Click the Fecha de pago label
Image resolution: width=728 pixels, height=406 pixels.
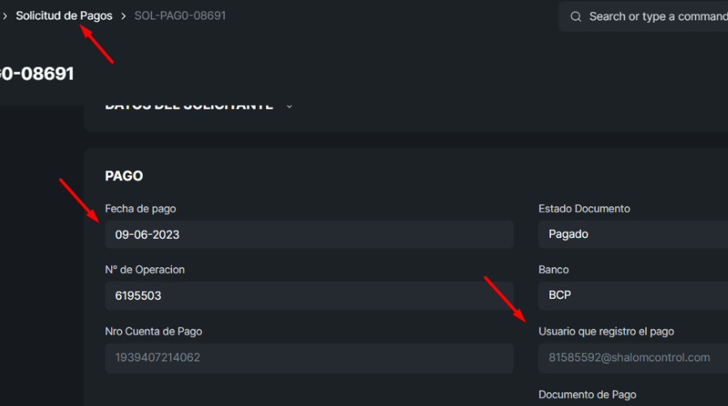[x=140, y=209]
